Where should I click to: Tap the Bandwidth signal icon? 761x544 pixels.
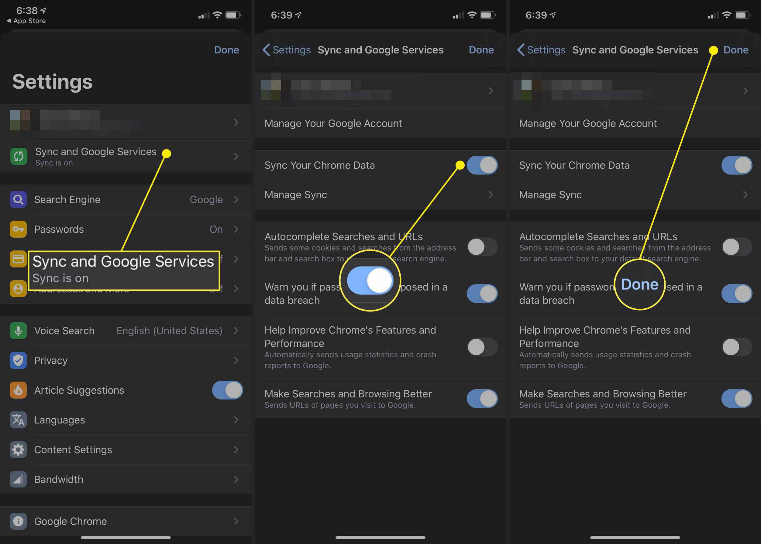(18, 479)
